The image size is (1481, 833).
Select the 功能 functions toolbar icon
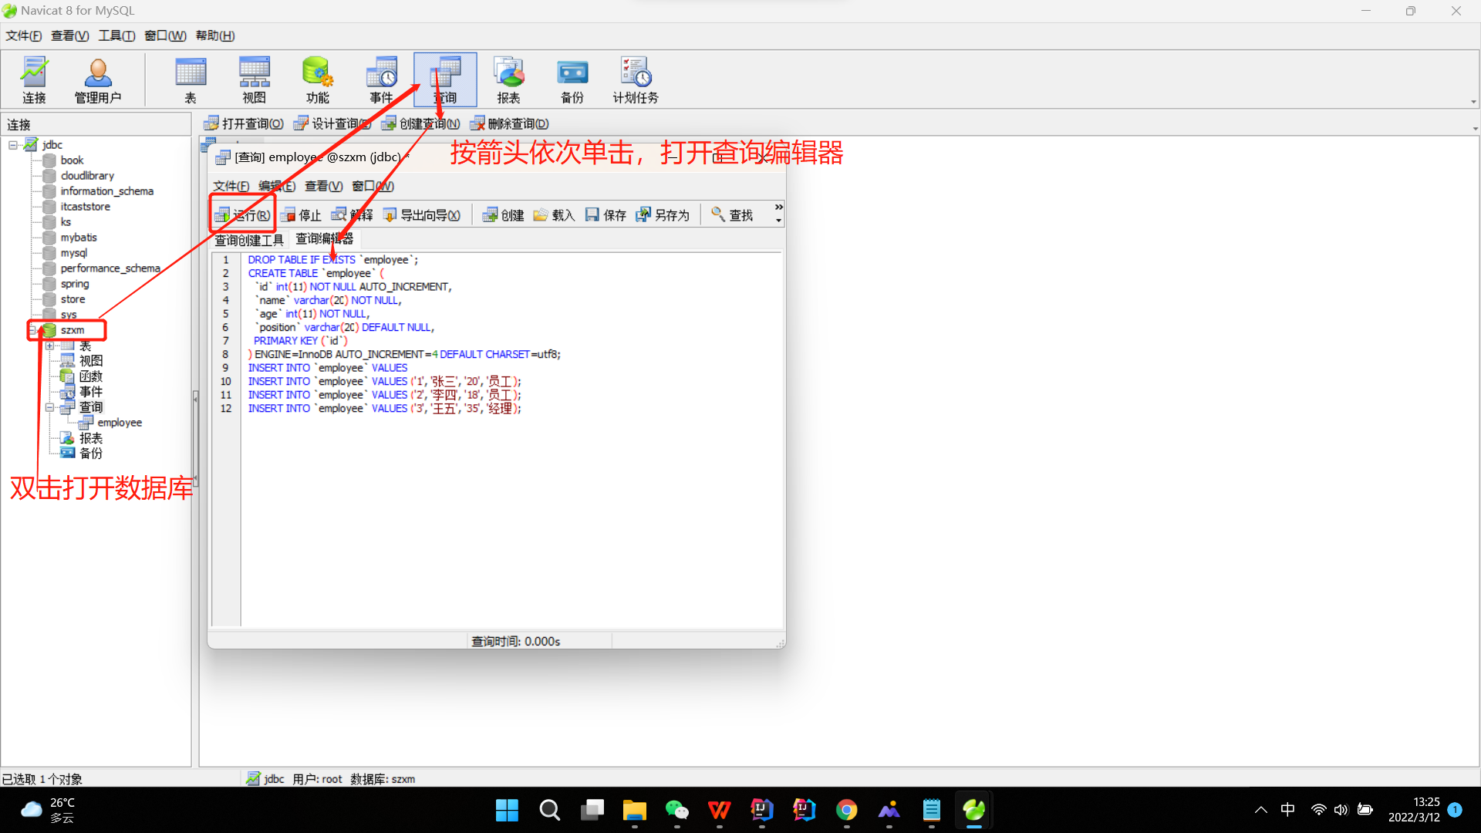tap(318, 79)
